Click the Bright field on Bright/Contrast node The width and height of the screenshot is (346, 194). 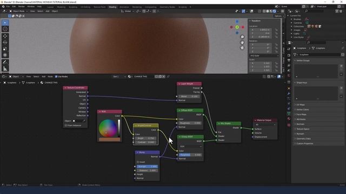pyautogui.click(x=145, y=138)
